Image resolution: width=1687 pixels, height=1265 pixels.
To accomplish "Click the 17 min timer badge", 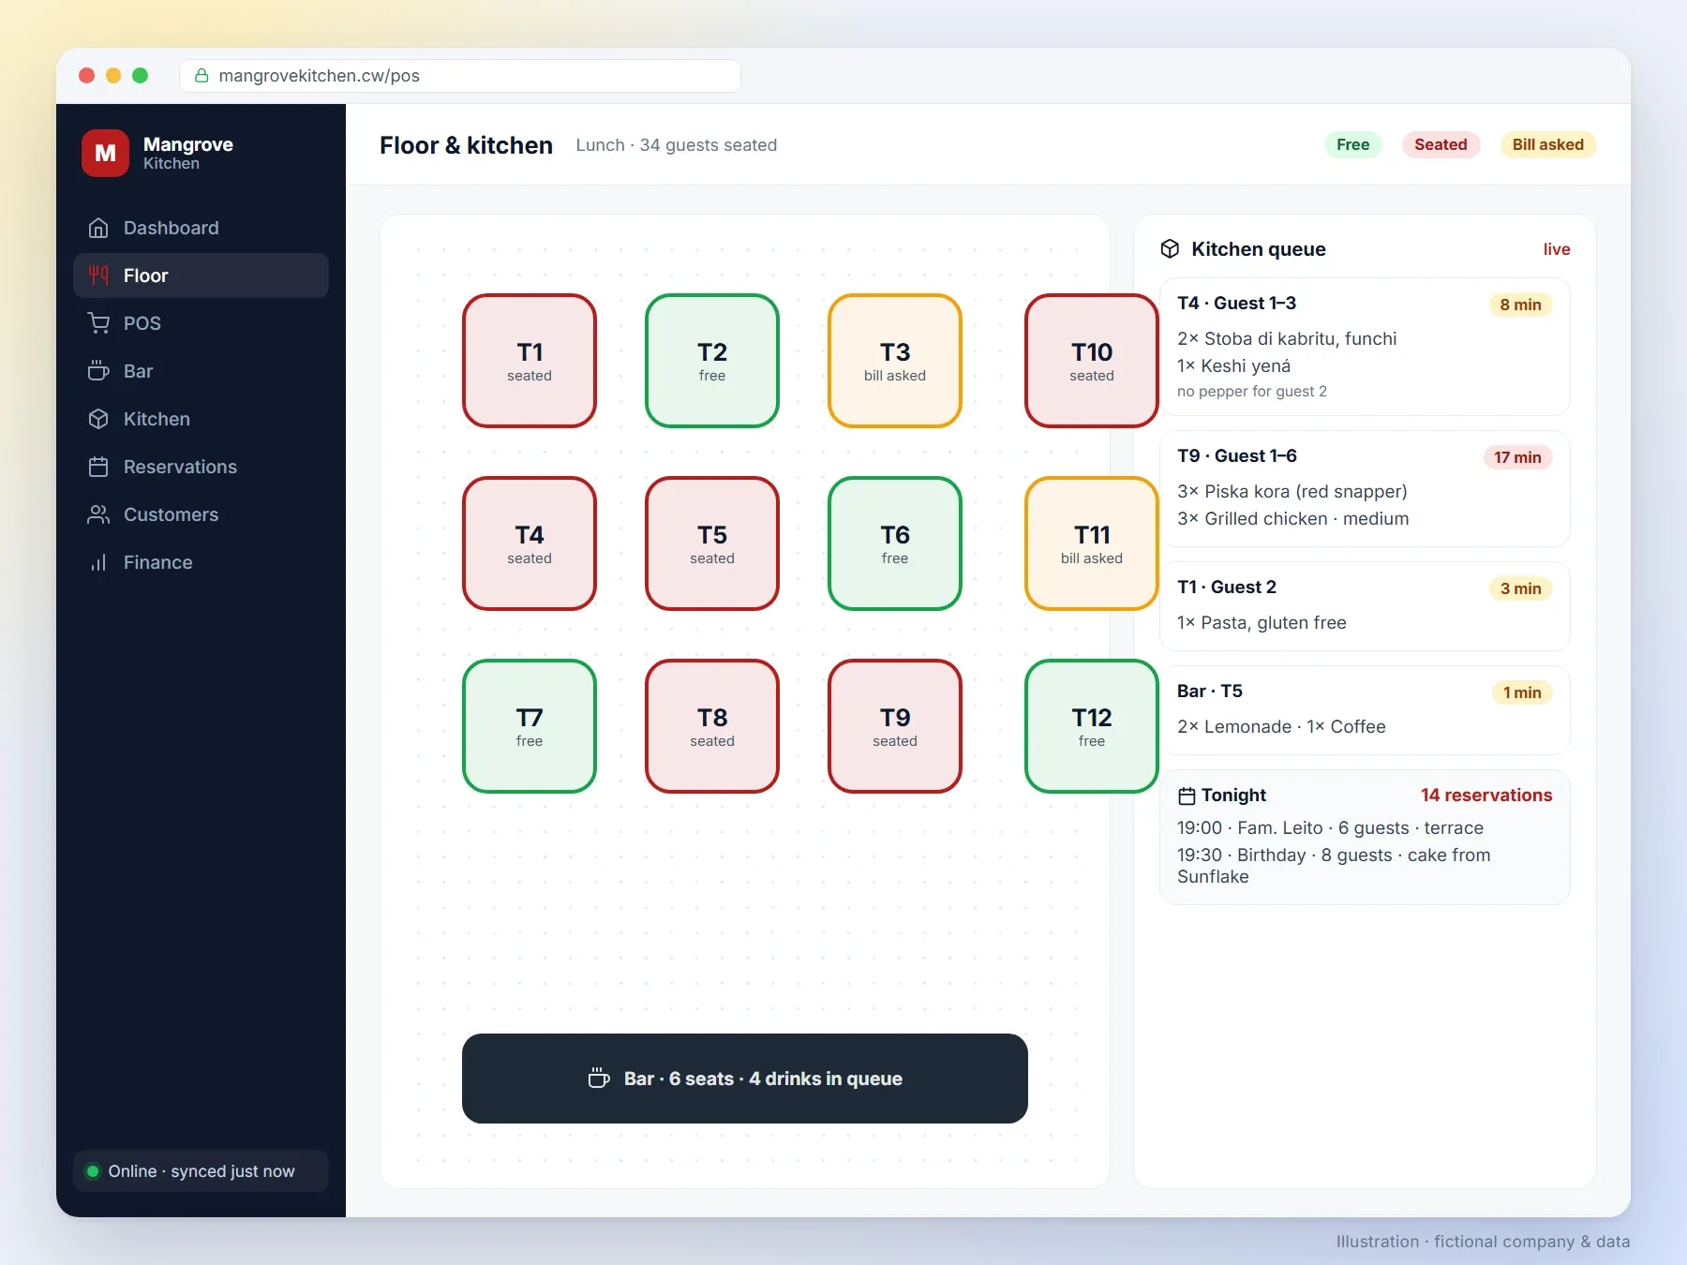I will pyautogui.click(x=1517, y=457).
